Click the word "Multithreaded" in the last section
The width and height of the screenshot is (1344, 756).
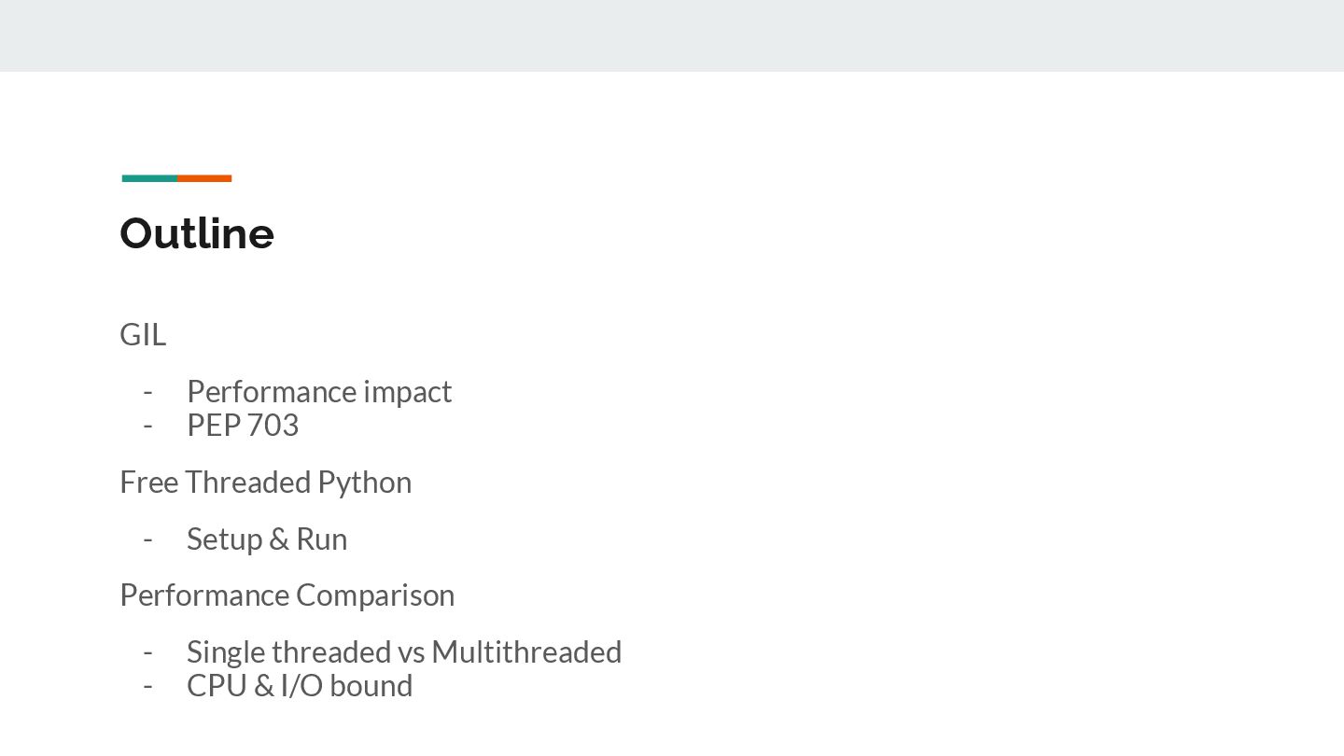(526, 651)
